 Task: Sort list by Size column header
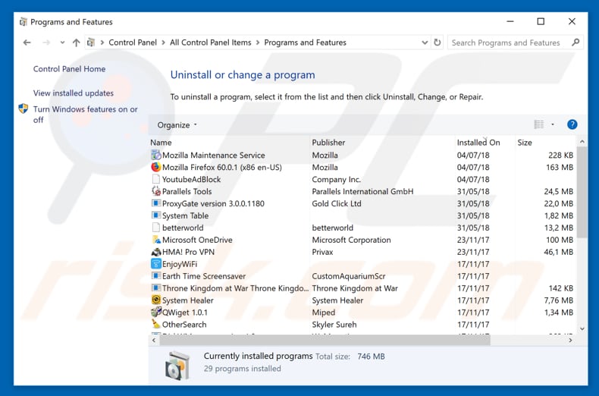[525, 143]
